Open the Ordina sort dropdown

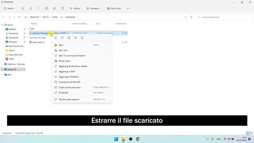click(x=76, y=8)
